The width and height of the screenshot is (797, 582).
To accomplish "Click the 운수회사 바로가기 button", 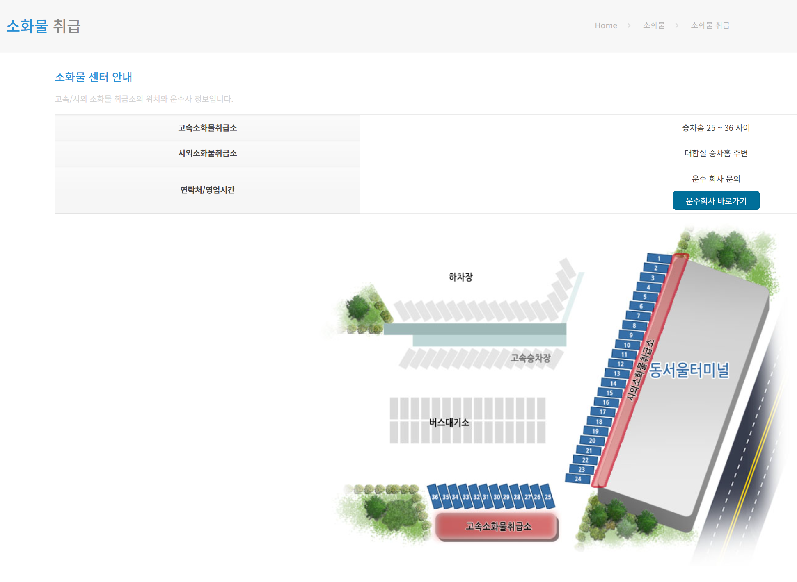I will pos(716,201).
